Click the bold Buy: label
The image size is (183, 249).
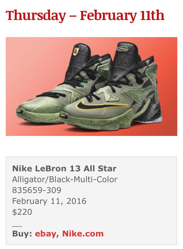coord(22,234)
